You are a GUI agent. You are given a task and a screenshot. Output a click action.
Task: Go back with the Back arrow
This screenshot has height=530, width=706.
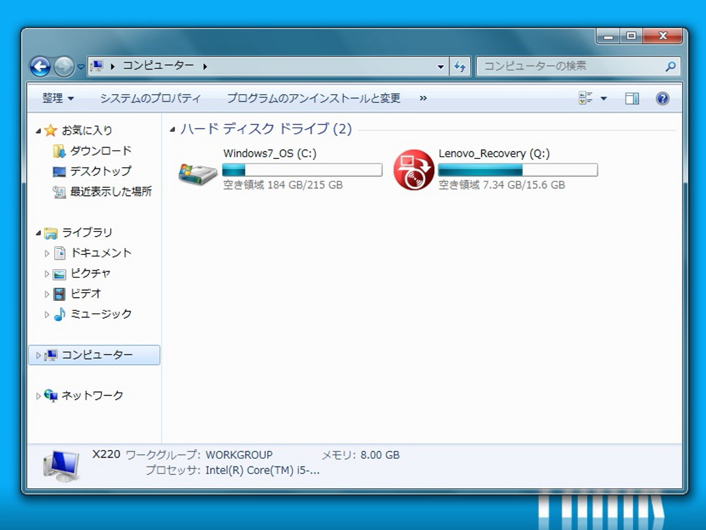click(x=40, y=67)
